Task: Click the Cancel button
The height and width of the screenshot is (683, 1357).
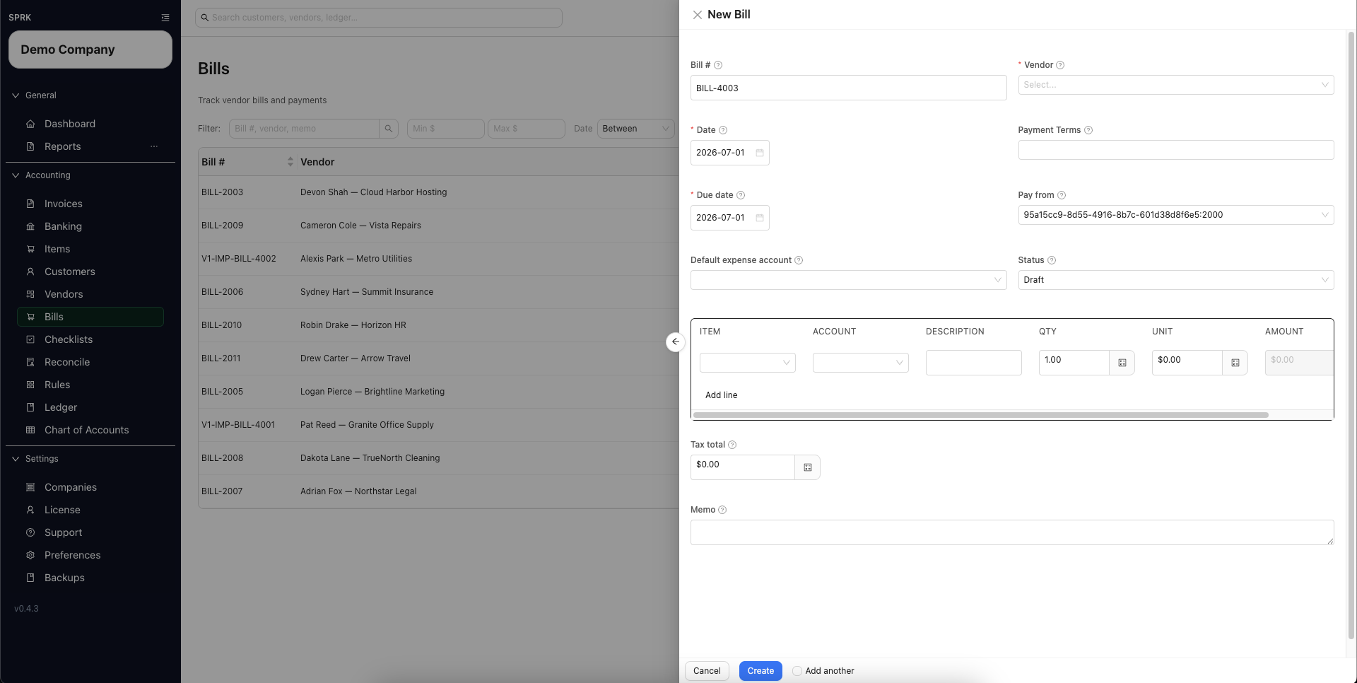Action: click(x=707, y=671)
